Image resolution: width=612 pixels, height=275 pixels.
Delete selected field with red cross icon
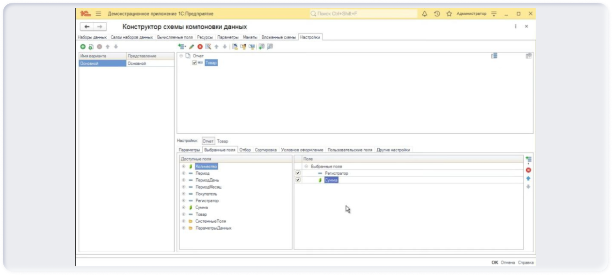529,170
